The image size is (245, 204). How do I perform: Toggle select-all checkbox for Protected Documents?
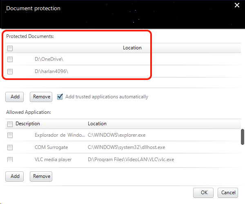(x=10, y=48)
